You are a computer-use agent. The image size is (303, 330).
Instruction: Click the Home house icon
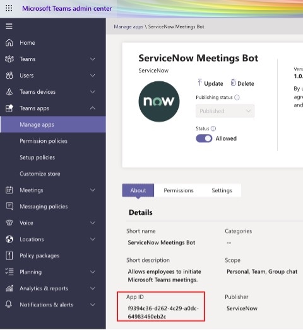tap(9, 43)
